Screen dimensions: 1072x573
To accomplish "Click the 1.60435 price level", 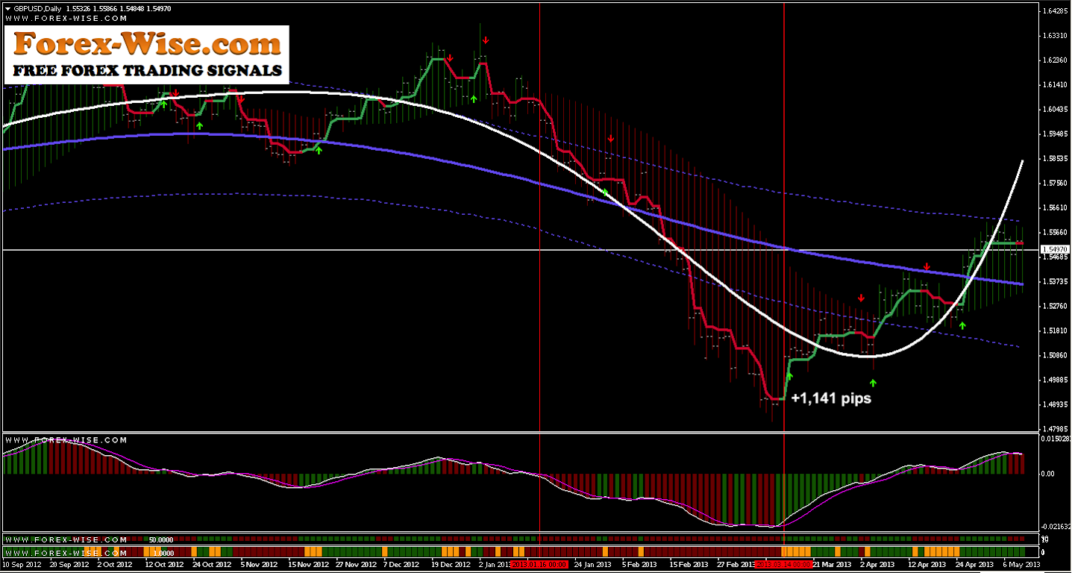I will click(1056, 110).
